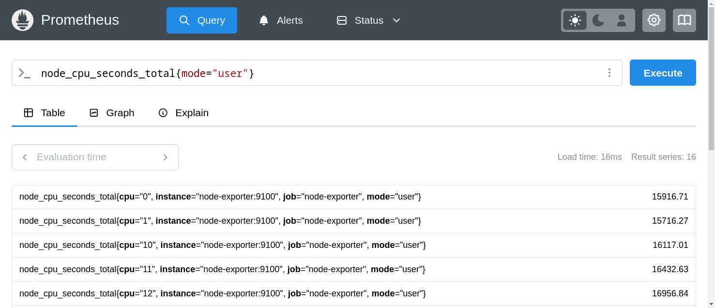This screenshot has width=715, height=308.
Task: Click the Evaluation time field
Action: tap(95, 157)
